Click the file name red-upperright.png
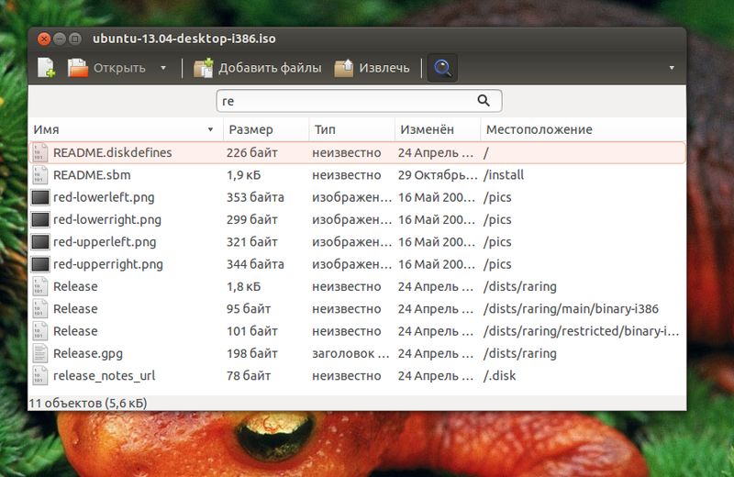734x477 pixels. (108, 264)
